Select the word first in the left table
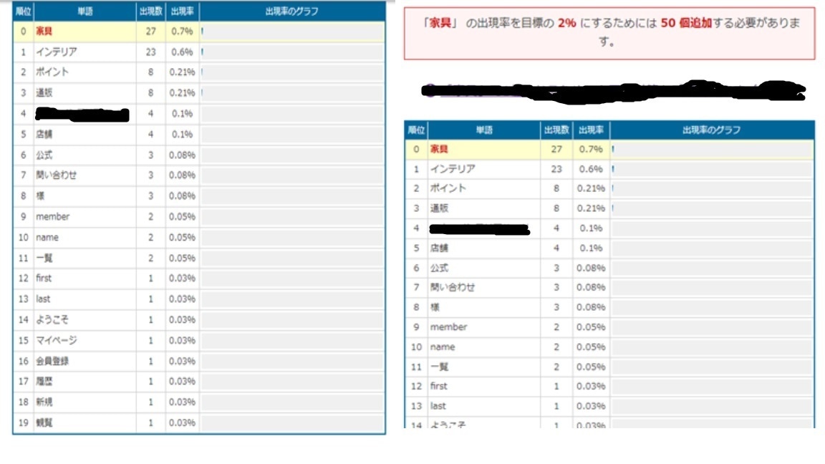The width and height of the screenshot is (825, 464). click(x=44, y=279)
